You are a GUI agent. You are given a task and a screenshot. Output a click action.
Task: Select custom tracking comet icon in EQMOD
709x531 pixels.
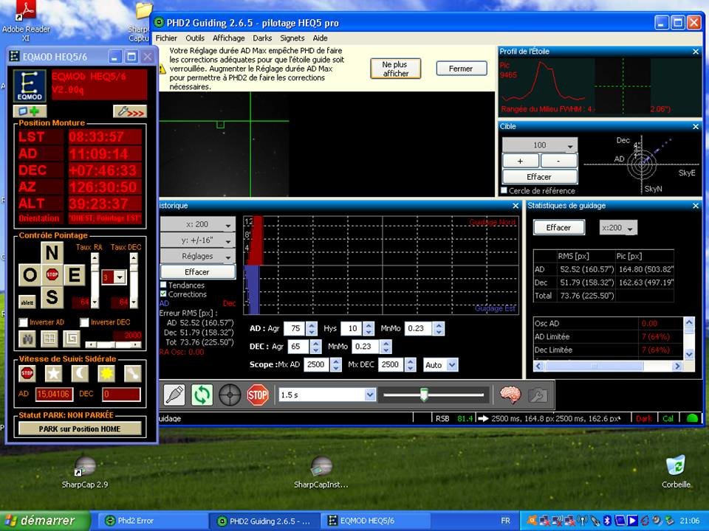point(133,373)
